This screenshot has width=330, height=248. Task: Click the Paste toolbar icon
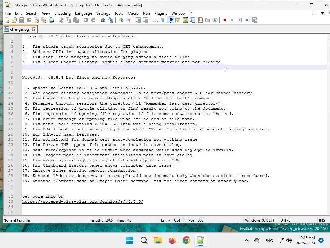[76, 20]
